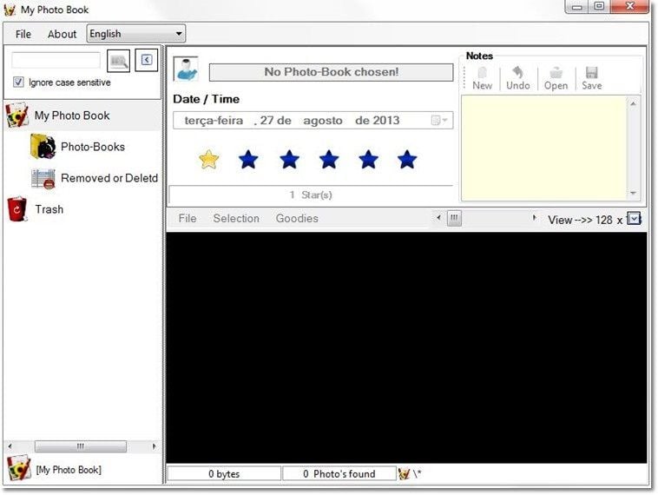Click Notes scrollbar up arrow
This screenshot has height=495, width=658.
coord(633,103)
